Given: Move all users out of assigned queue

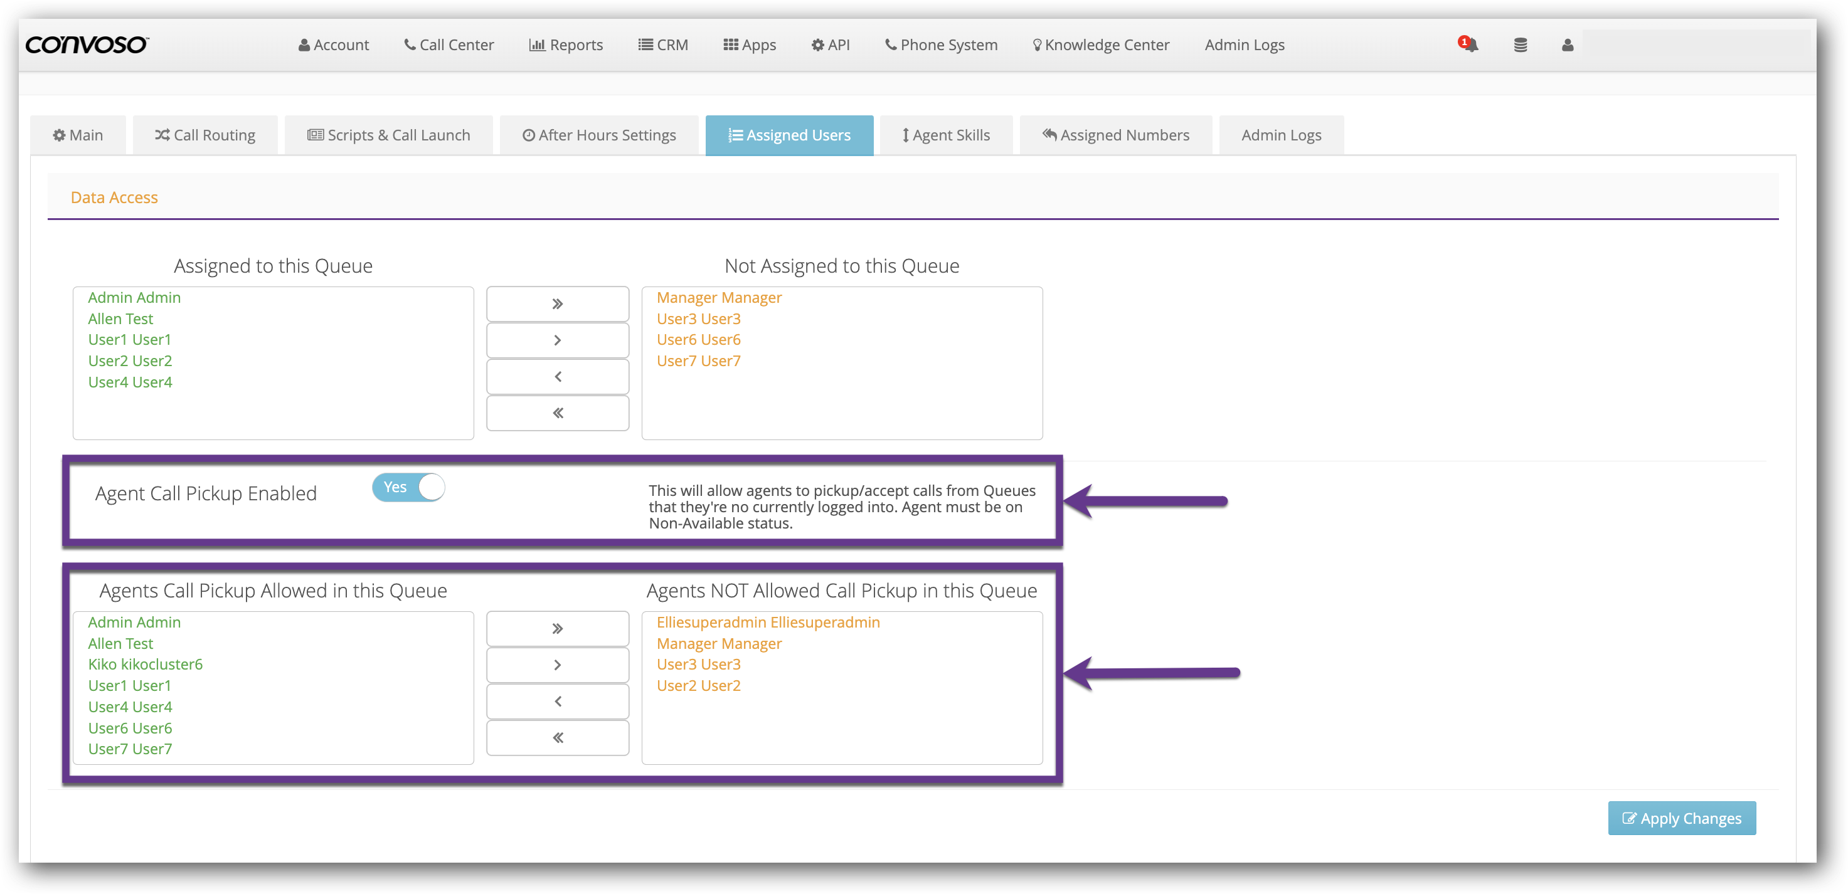Looking at the screenshot, I should [558, 304].
